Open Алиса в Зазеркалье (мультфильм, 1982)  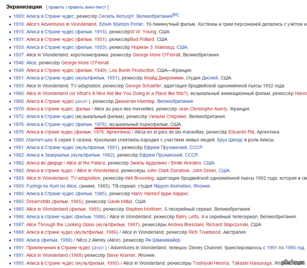coord(70,155)
